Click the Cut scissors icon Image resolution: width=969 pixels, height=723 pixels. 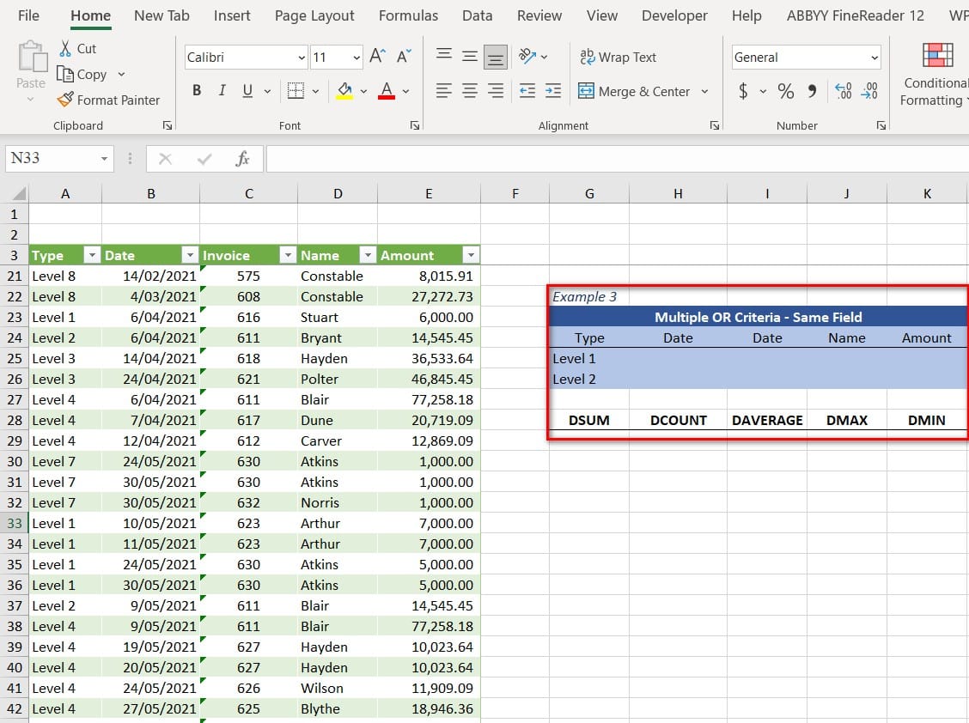point(65,48)
